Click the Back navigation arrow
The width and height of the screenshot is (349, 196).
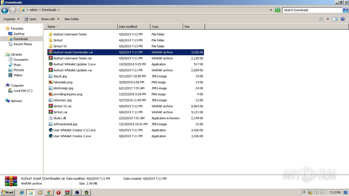point(5,10)
